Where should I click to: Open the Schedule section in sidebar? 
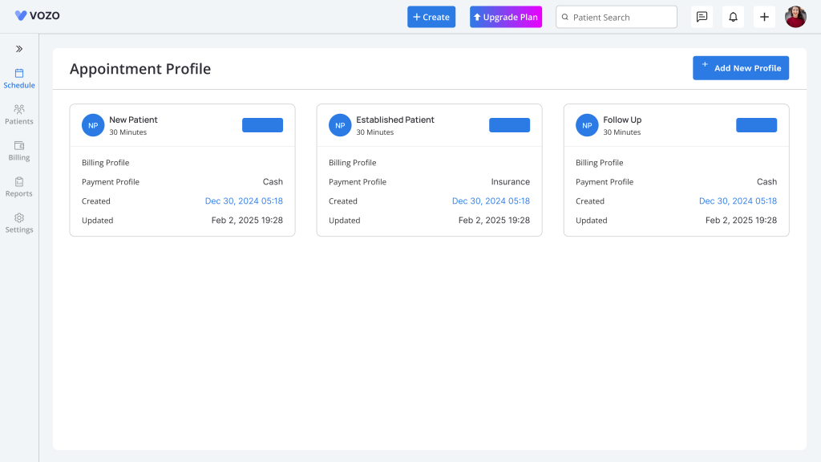click(x=19, y=79)
